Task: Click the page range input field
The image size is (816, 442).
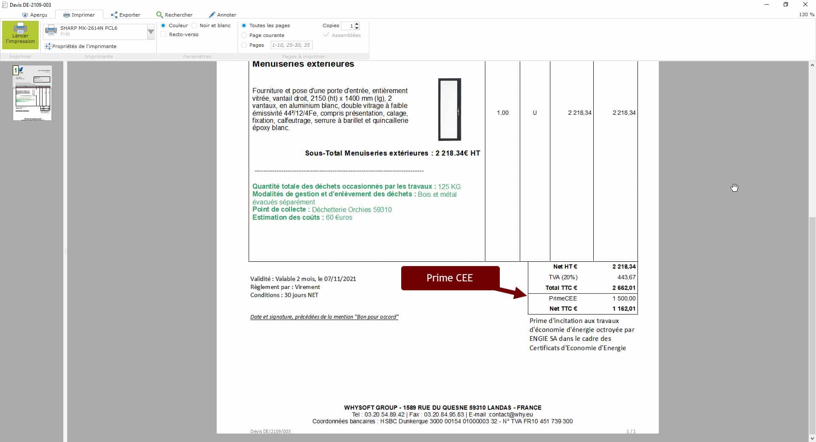Action: [291, 45]
